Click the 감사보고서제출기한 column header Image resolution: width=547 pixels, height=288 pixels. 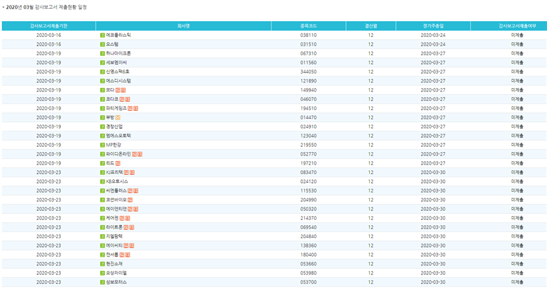[49, 26]
